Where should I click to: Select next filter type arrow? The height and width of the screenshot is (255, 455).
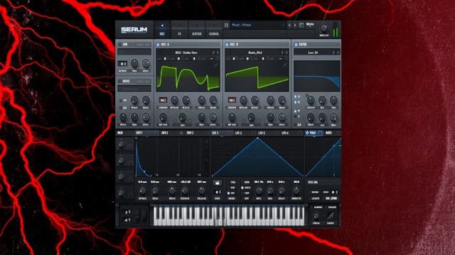click(x=338, y=52)
